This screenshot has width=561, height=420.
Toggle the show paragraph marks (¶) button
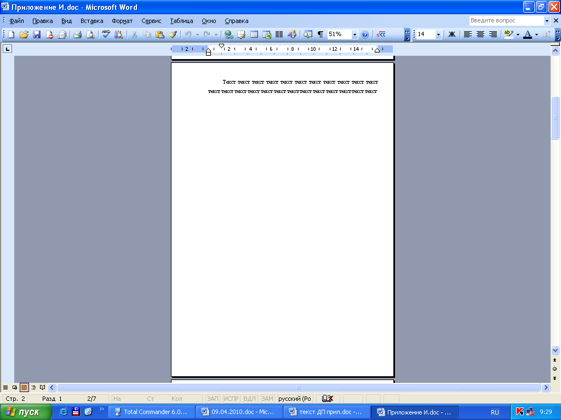pos(320,34)
